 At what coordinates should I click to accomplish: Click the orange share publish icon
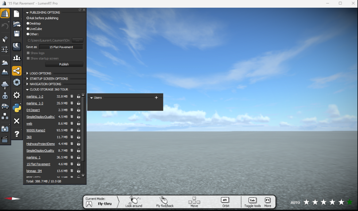[x=17, y=71]
